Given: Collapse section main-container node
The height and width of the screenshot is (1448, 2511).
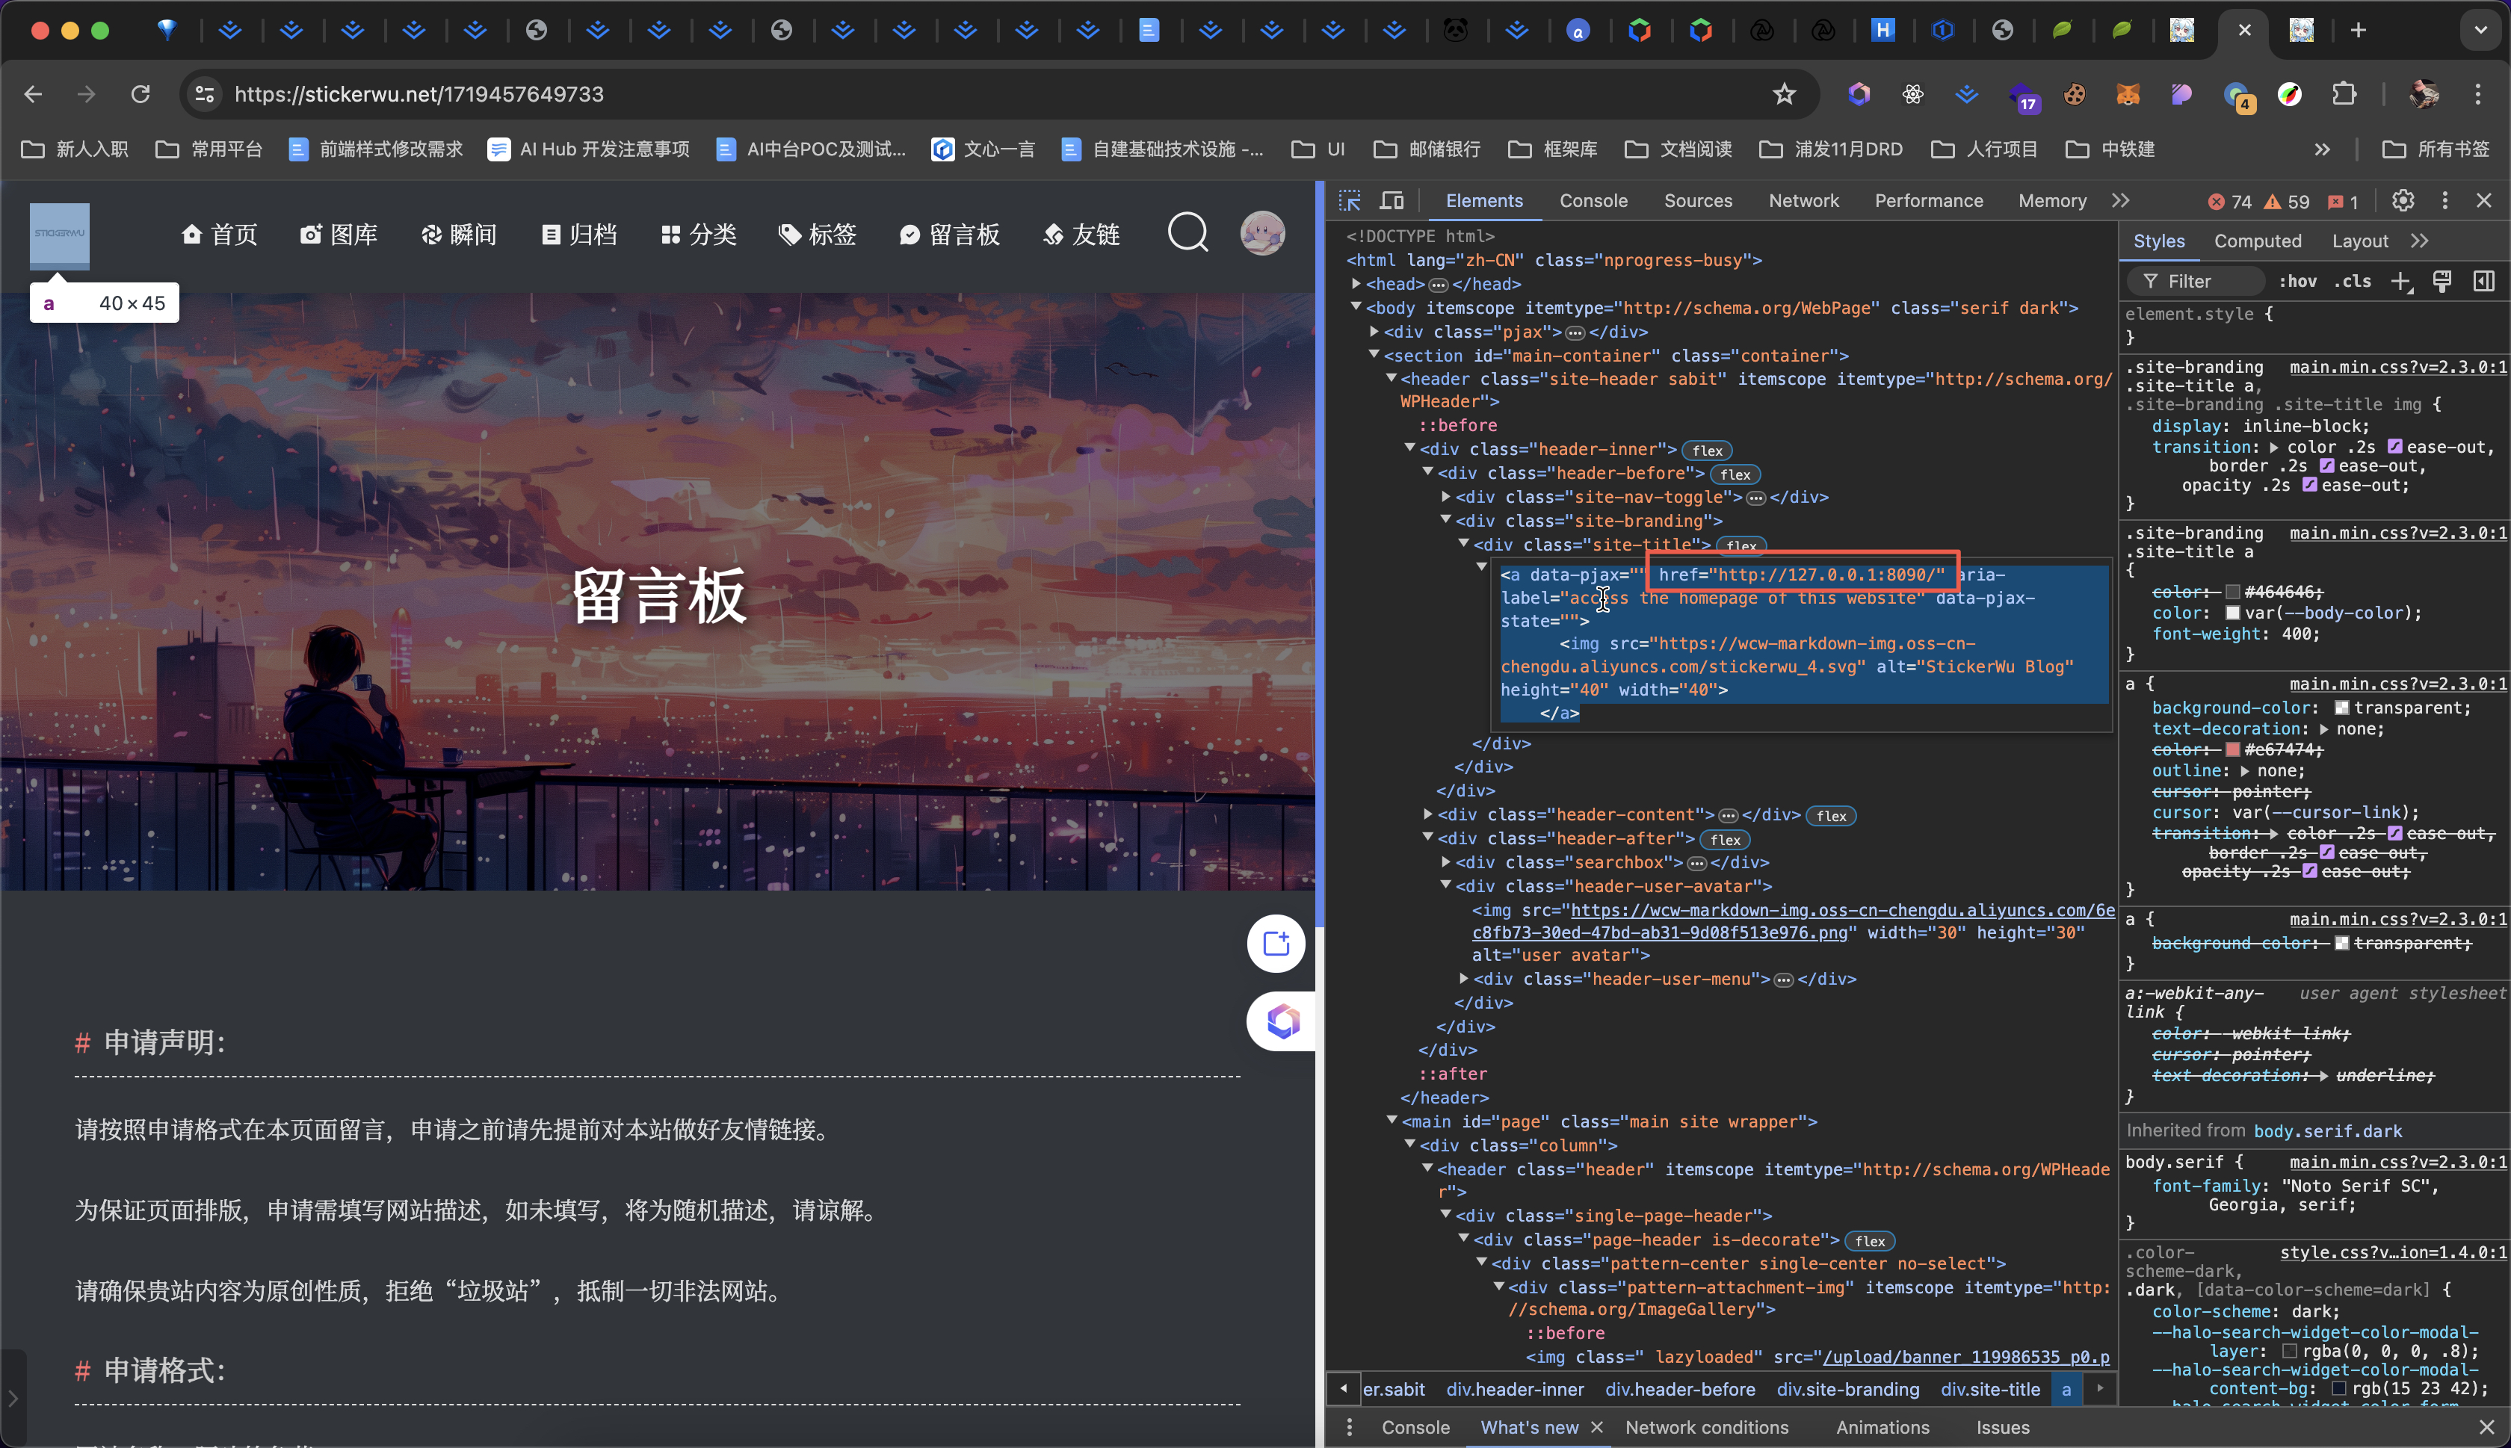Looking at the screenshot, I should click(x=1374, y=355).
